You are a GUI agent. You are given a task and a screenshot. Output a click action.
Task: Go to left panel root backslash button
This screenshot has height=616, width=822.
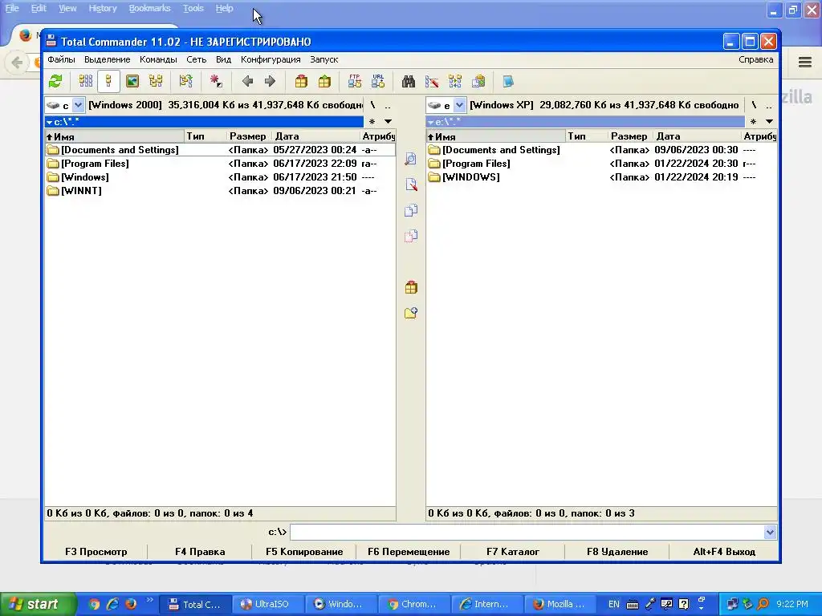372,105
